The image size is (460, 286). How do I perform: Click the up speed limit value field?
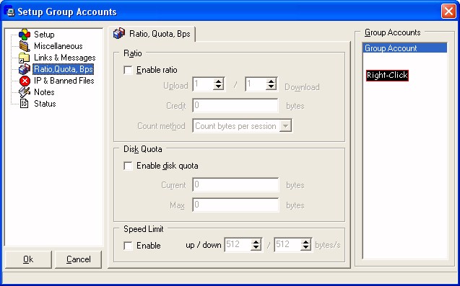point(238,245)
